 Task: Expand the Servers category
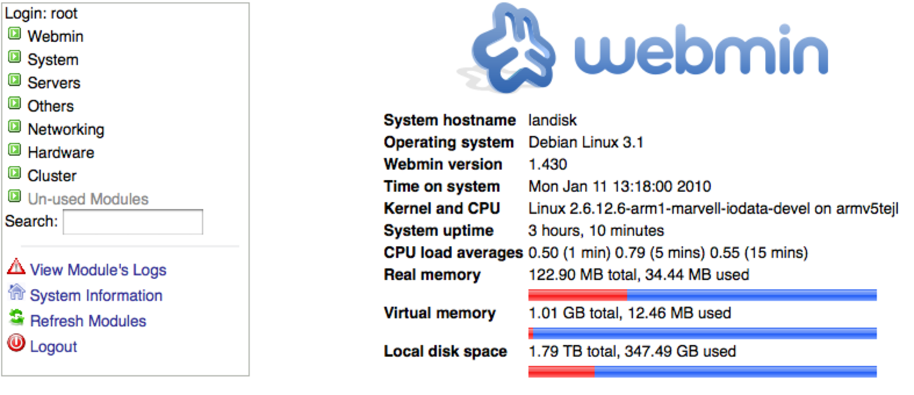pos(53,83)
